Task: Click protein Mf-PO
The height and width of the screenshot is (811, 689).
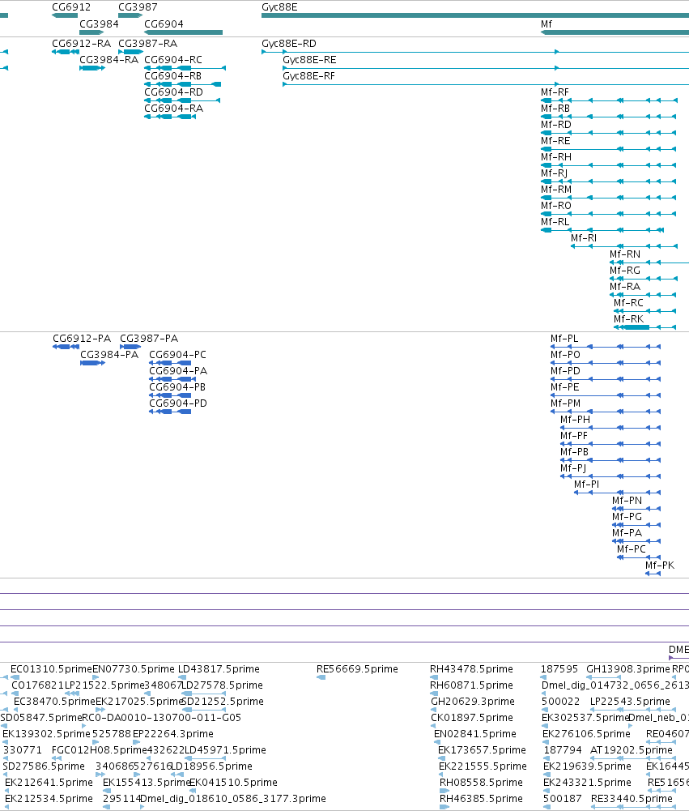Action: [x=565, y=354]
